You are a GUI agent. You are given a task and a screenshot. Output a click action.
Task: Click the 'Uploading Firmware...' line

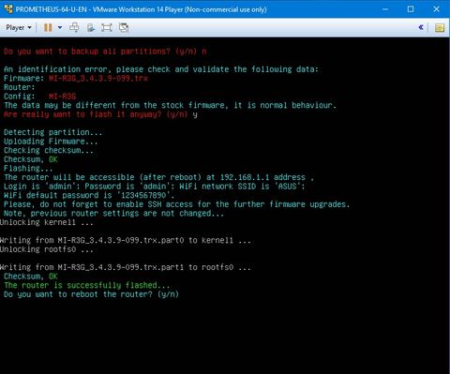click(x=51, y=142)
